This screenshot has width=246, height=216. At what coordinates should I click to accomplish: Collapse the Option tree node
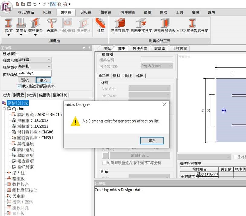[x=4, y=109]
